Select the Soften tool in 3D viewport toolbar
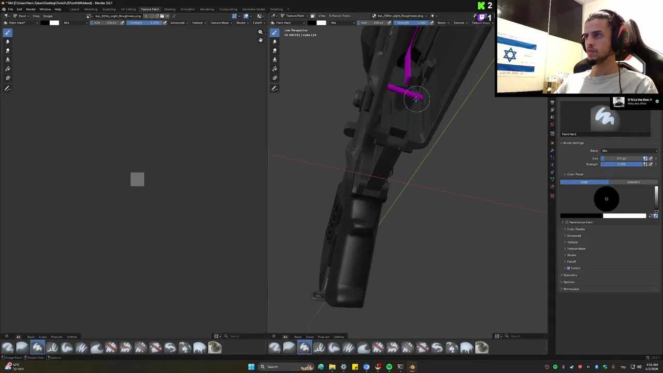Image resolution: width=663 pixels, height=373 pixels. point(275,41)
